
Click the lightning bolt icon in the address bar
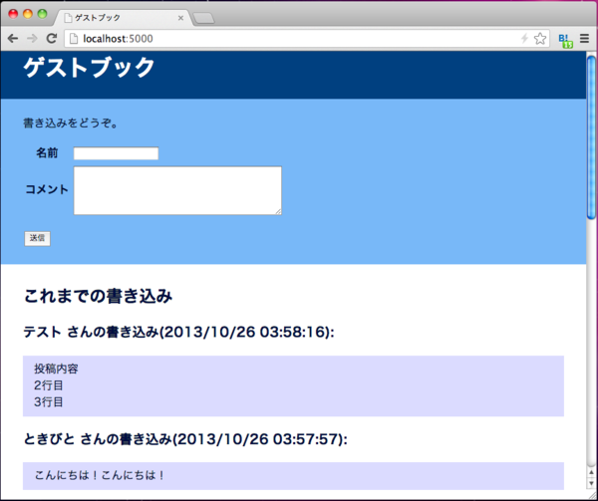click(525, 38)
